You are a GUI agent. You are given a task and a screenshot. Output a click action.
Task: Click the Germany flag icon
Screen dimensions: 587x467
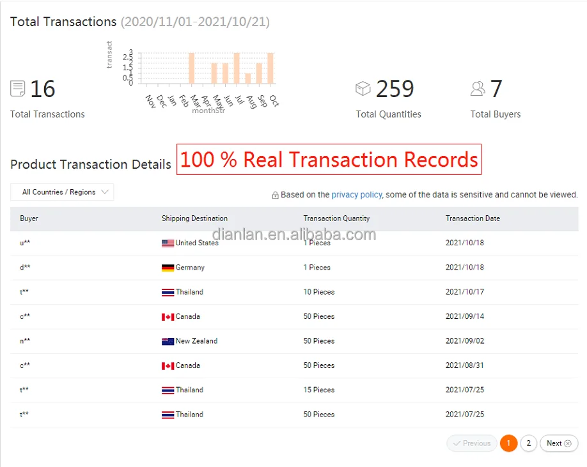point(168,268)
